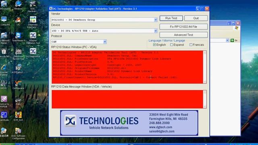The width and height of the screenshot is (258, 145).
Task: Click the Fix RP121032.INI File button
Action: (x=183, y=27)
